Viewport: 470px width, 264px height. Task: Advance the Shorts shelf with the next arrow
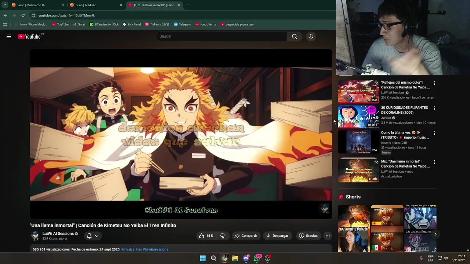coord(435,234)
